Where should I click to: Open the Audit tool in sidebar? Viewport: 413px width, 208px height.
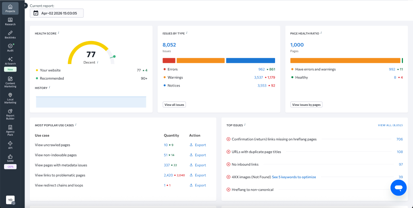coord(10,46)
